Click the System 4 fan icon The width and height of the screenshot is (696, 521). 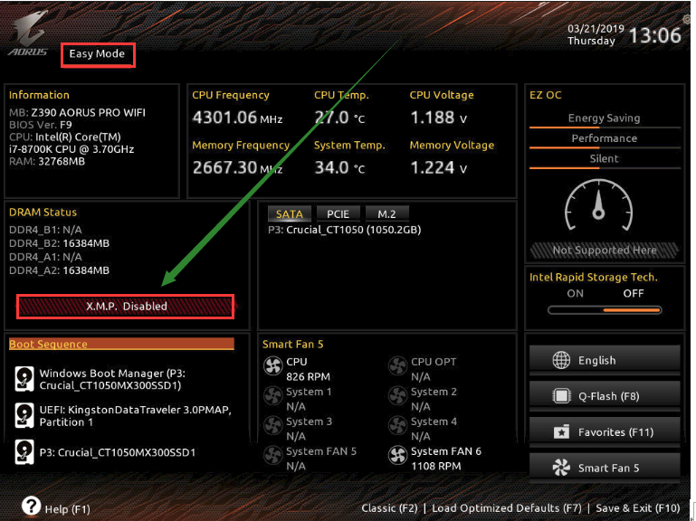[x=397, y=426]
